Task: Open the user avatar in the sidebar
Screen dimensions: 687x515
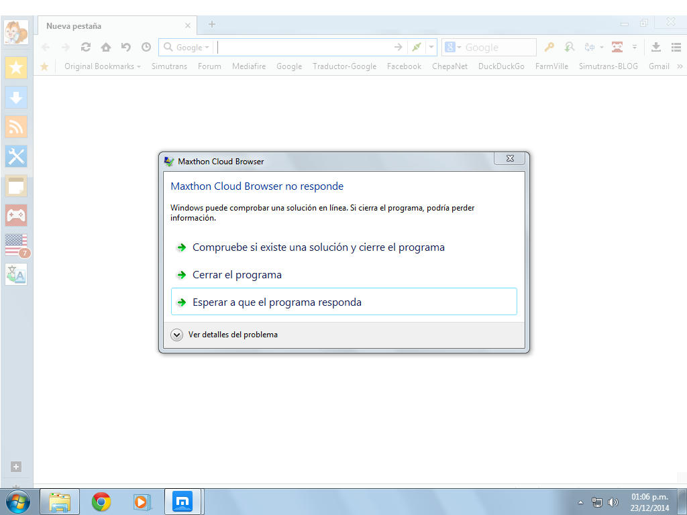Action: (x=16, y=32)
